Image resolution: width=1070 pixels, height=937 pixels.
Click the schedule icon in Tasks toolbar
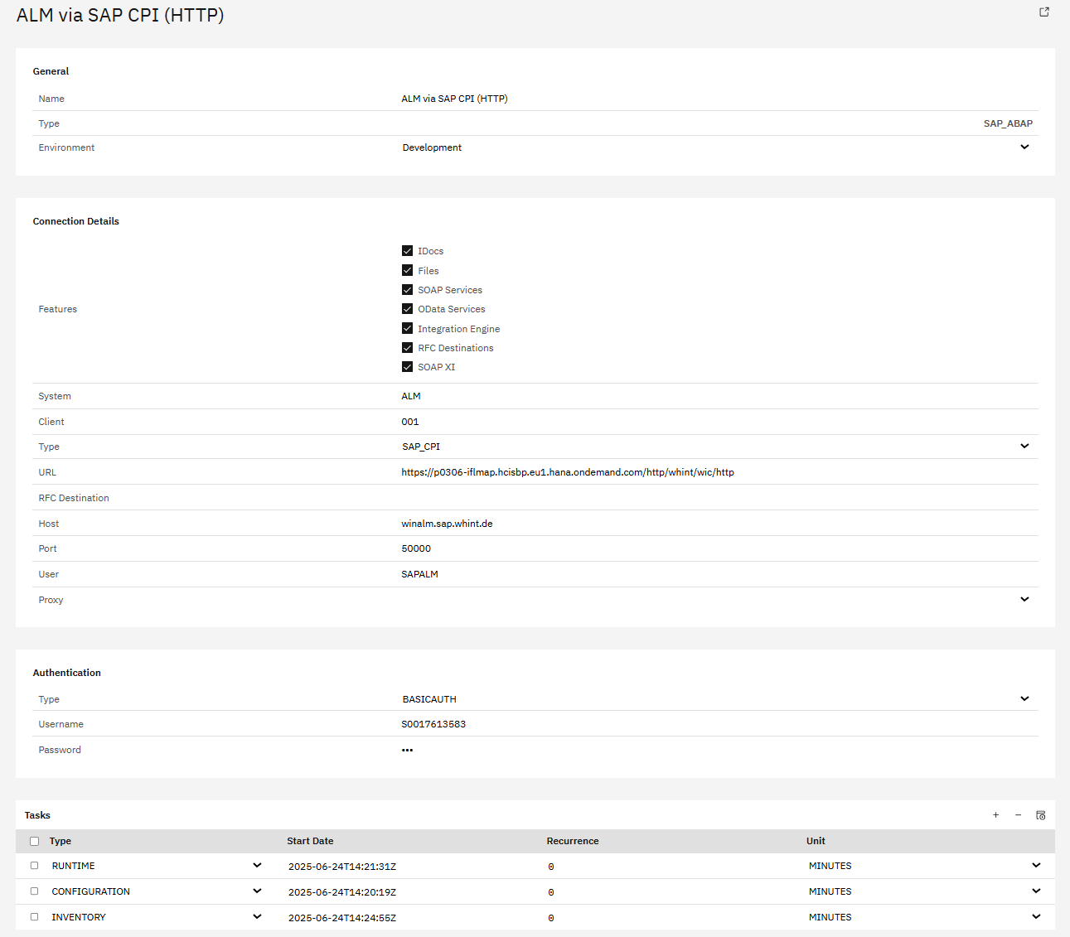tap(1041, 815)
